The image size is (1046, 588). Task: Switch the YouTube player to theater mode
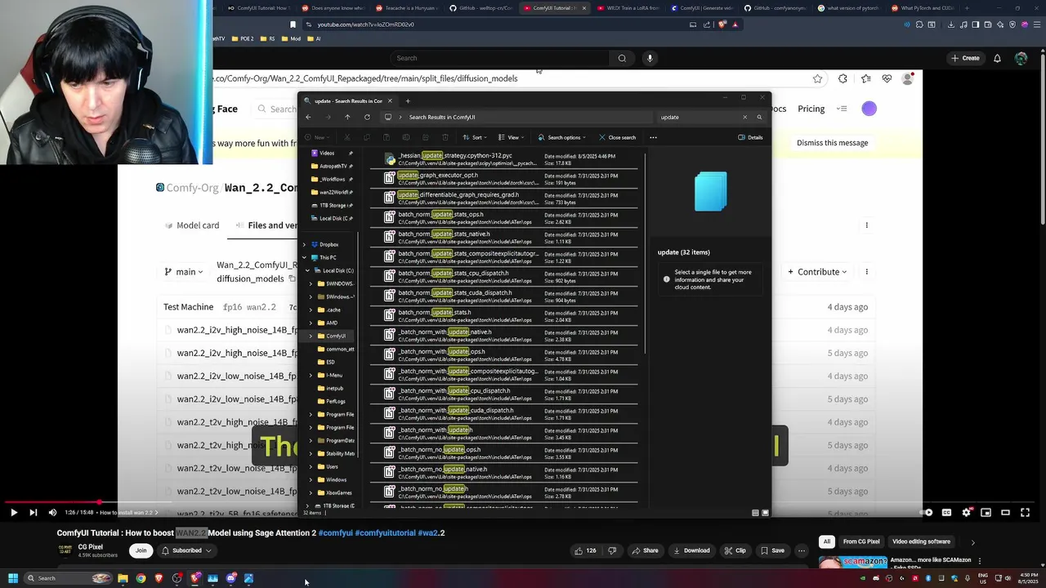pos(1005,513)
